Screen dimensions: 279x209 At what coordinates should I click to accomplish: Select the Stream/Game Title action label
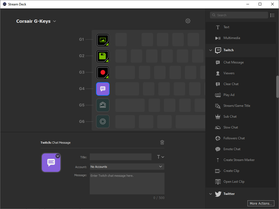(x=237, y=105)
